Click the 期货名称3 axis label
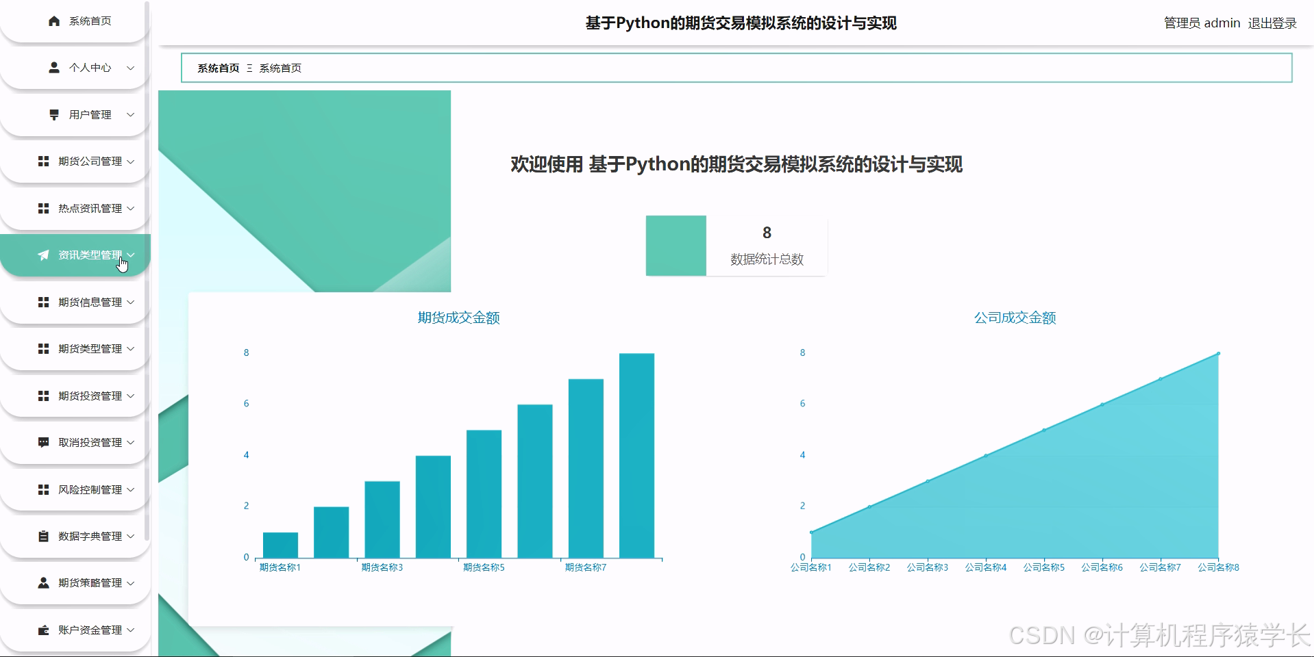1314x657 pixels. tap(382, 567)
